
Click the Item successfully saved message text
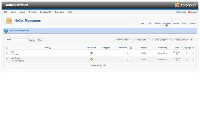19,31
